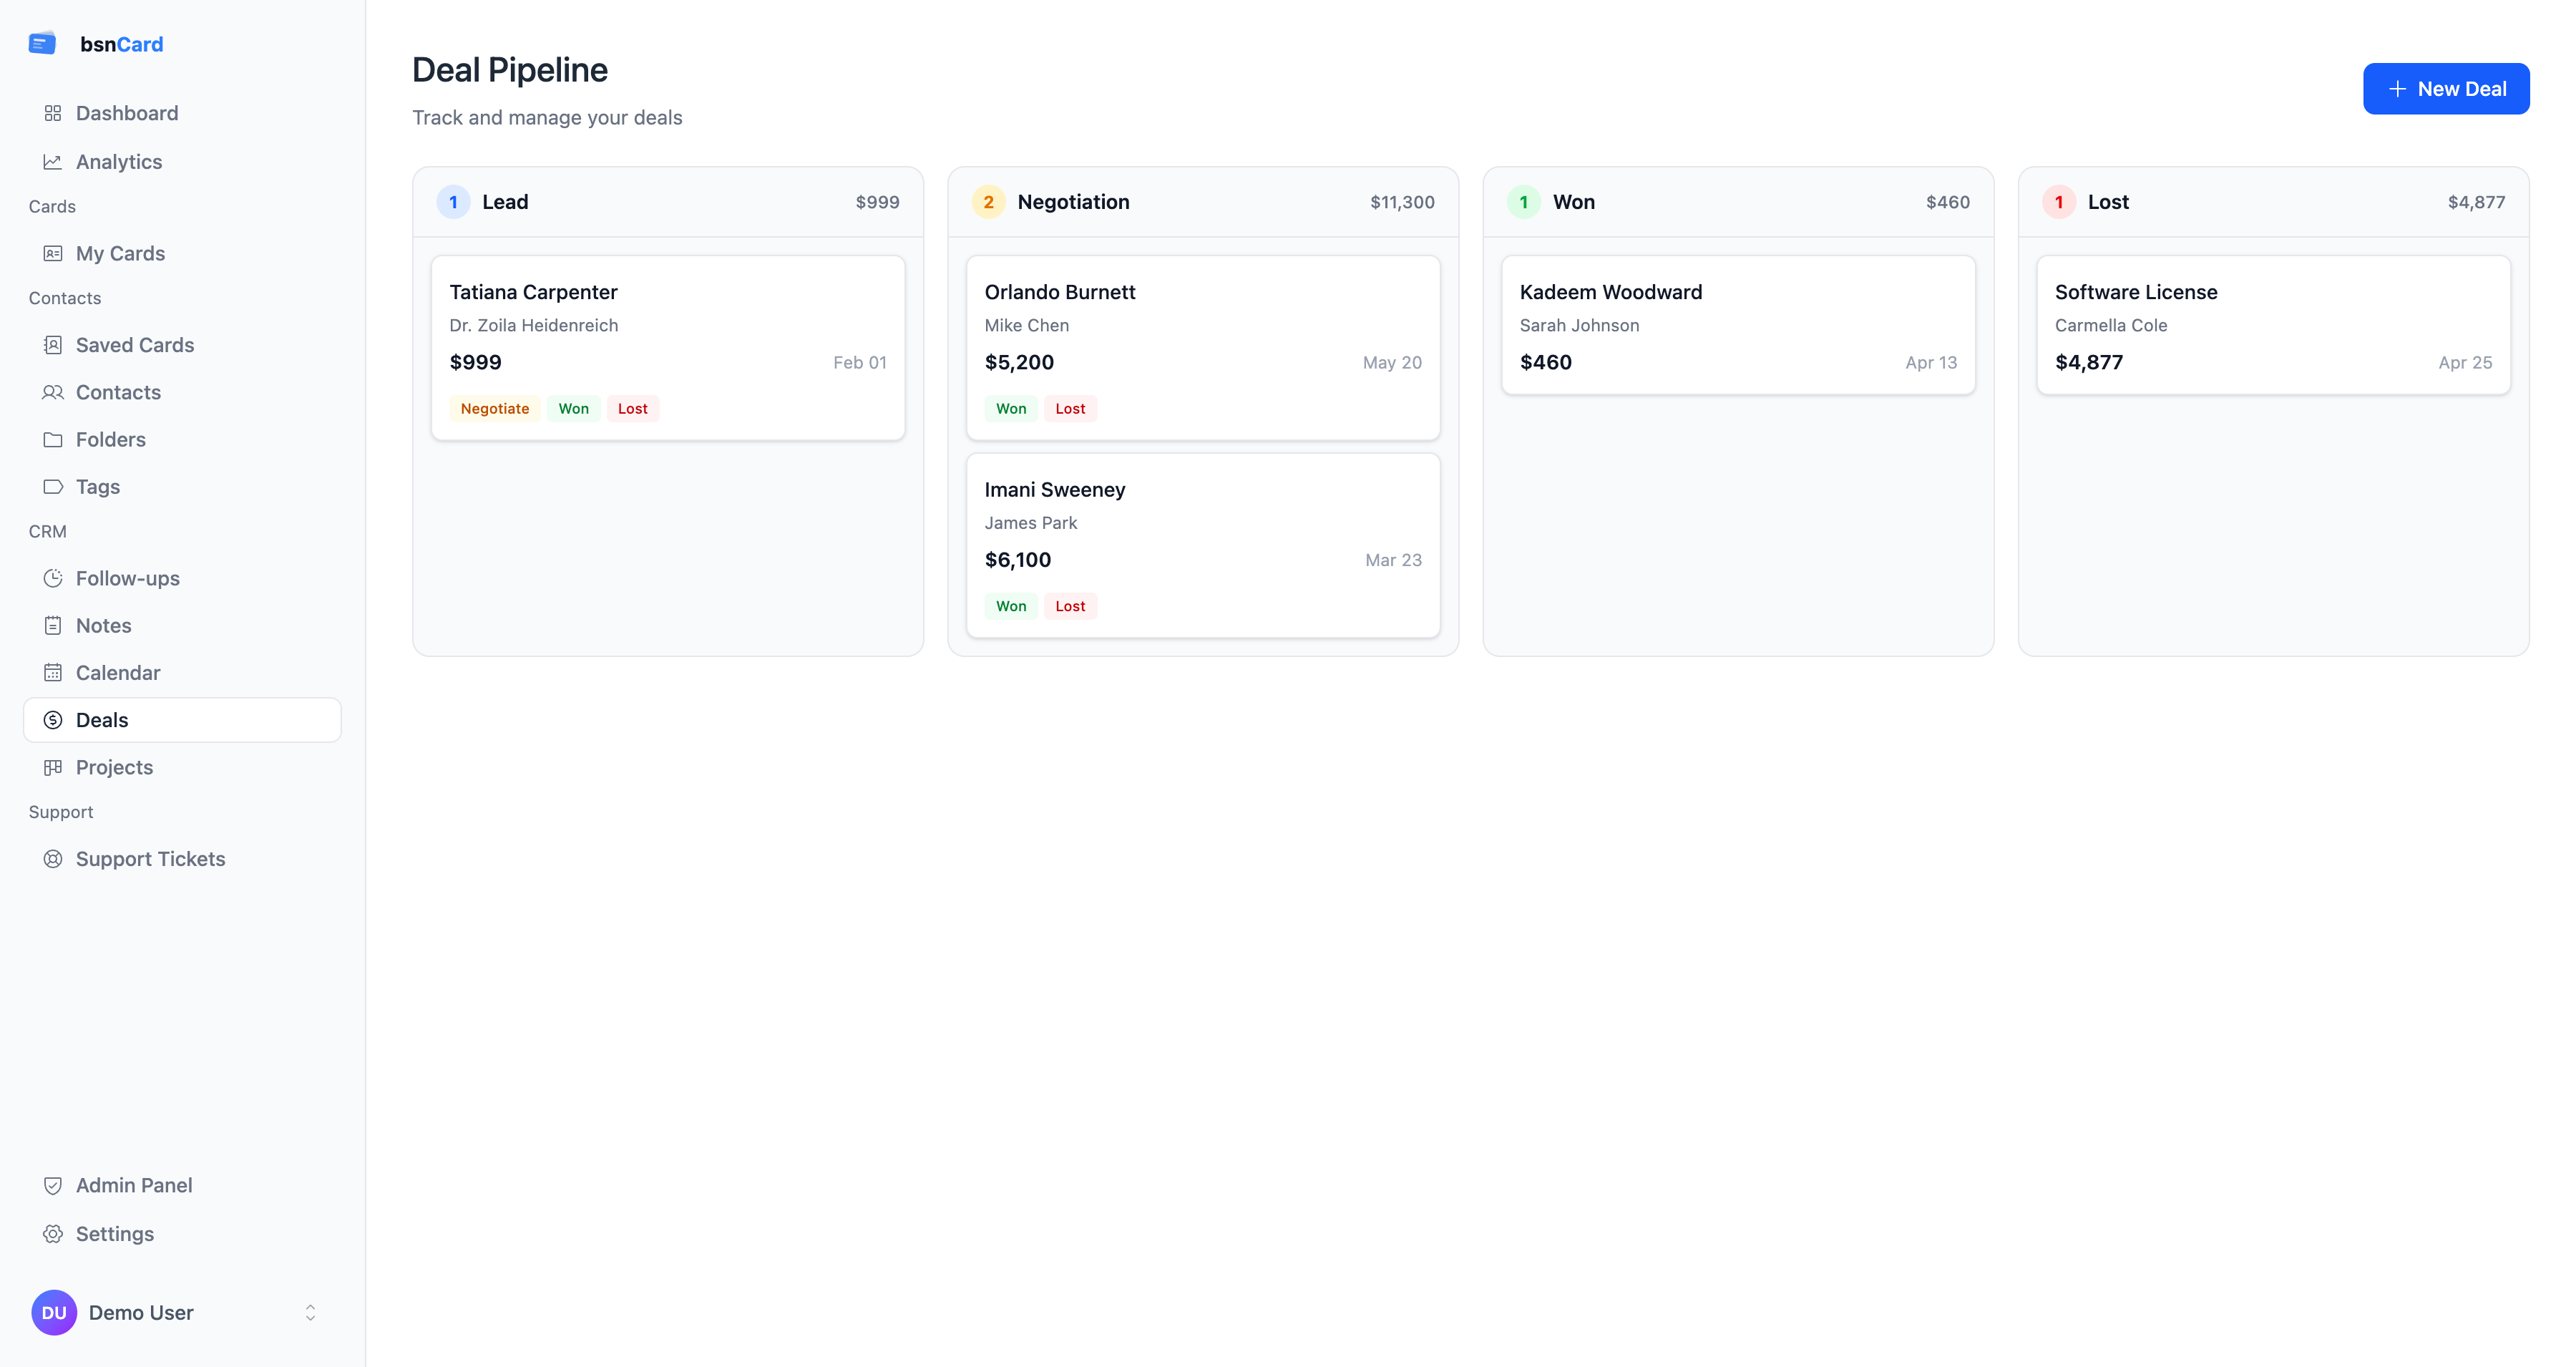The width and height of the screenshot is (2576, 1367).
Task: Mark Orlando Burnett deal as Won
Action: 1010,409
